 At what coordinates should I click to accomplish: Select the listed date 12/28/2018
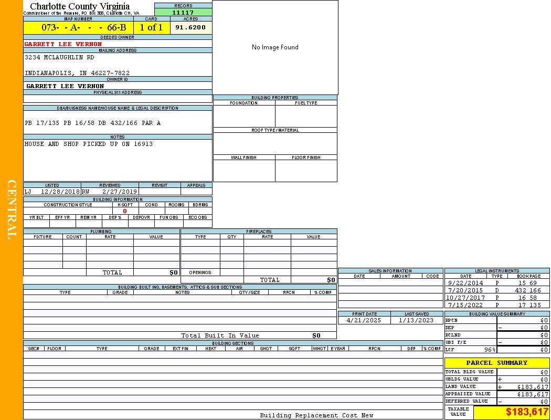click(59, 192)
